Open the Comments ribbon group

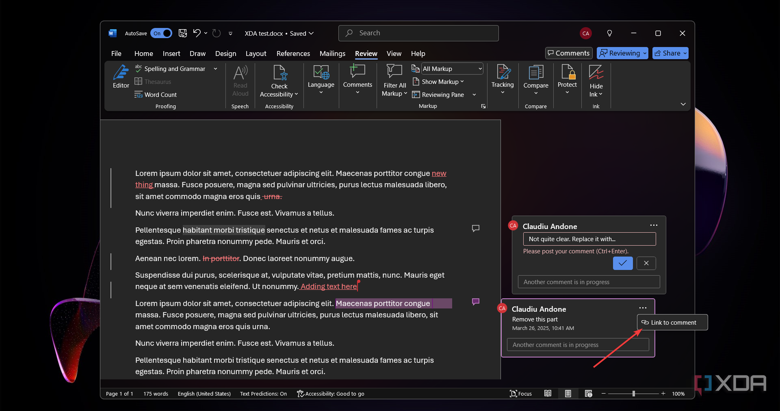point(357,79)
